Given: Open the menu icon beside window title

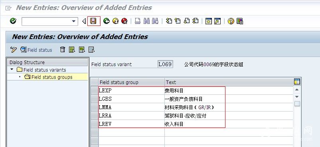Looking at the screenshot, I should point(8,8).
